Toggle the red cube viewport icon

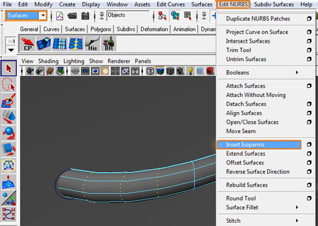210,71
